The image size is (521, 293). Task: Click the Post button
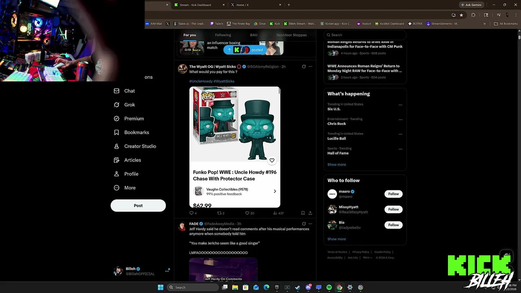click(138, 206)
